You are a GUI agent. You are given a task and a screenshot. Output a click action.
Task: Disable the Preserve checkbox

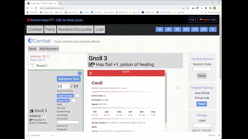tap(208, 98)
